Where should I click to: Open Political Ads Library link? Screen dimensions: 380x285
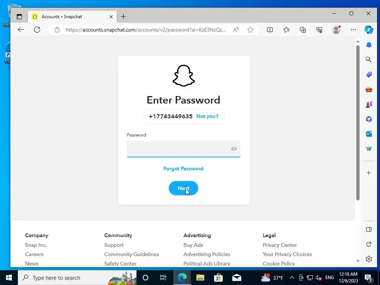pos(207,263)
